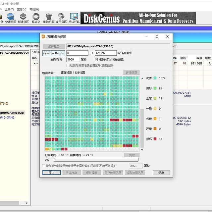Screen dimensions: 212x212
Task: Click the right arrow of left panel horizontal scrollbar
Action: click(27, 203)
